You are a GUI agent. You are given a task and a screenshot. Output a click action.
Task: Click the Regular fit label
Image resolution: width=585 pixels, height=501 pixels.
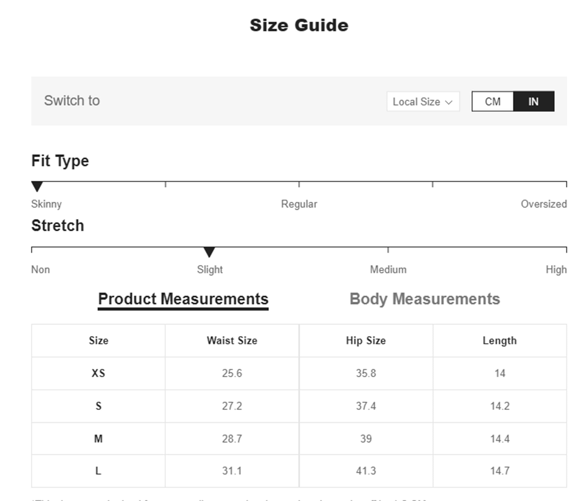(299, 204)
